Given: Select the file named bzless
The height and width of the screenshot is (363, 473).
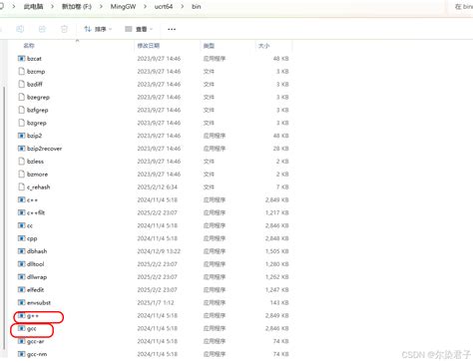Looking at the screenshot, I should tap(35, 162).
